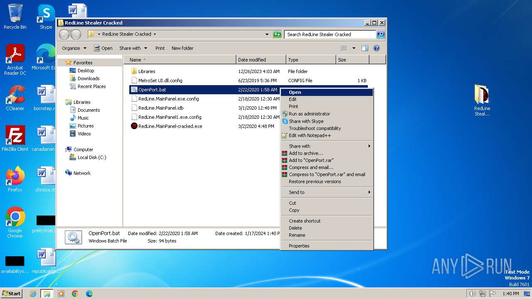Image resolution: width=532 pixels, height=299 pixels.
Task: Click the Explorer Back navigation button
Action: point(64,34)
